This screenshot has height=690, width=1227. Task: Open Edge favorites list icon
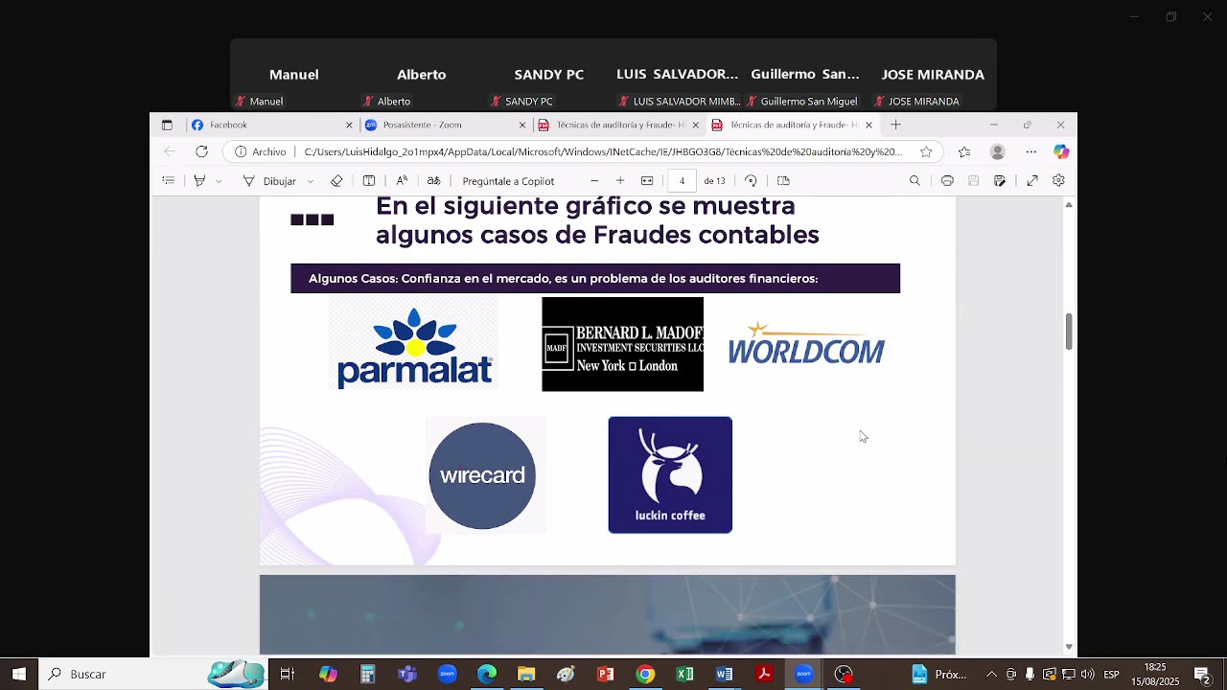[x=964, y=151]
